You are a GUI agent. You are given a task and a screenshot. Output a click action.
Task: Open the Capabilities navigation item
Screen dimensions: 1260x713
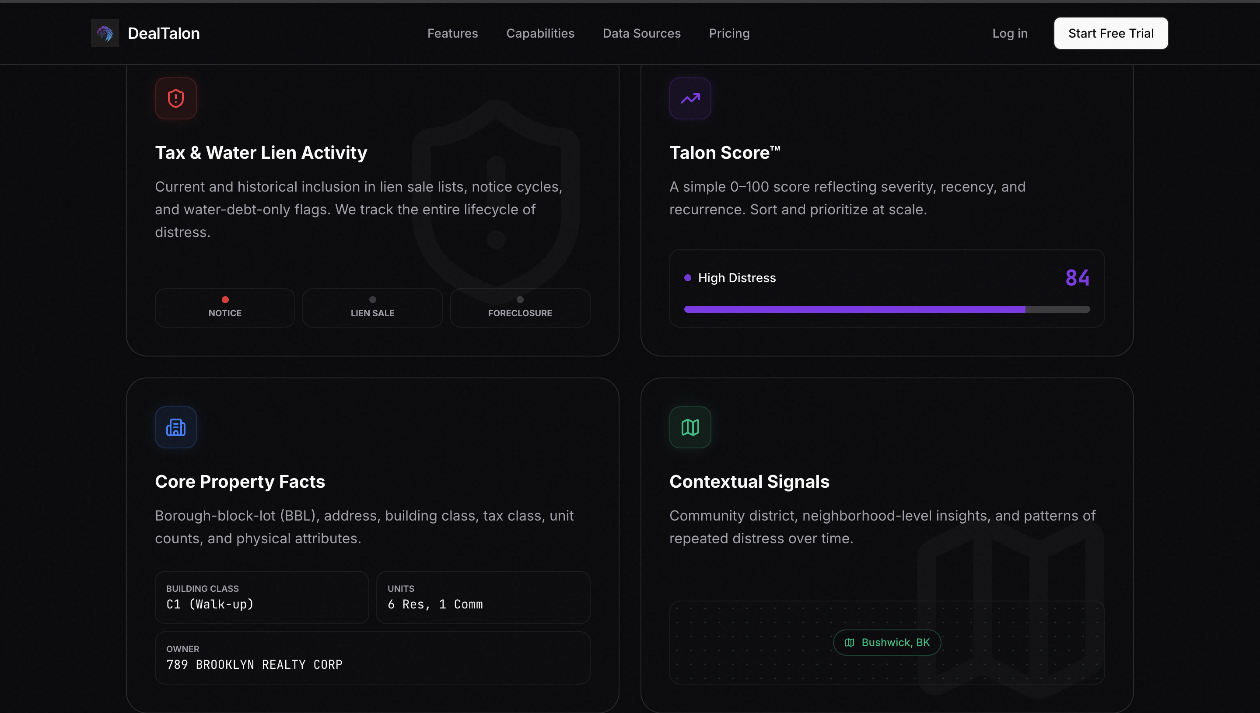coord(541,33)
